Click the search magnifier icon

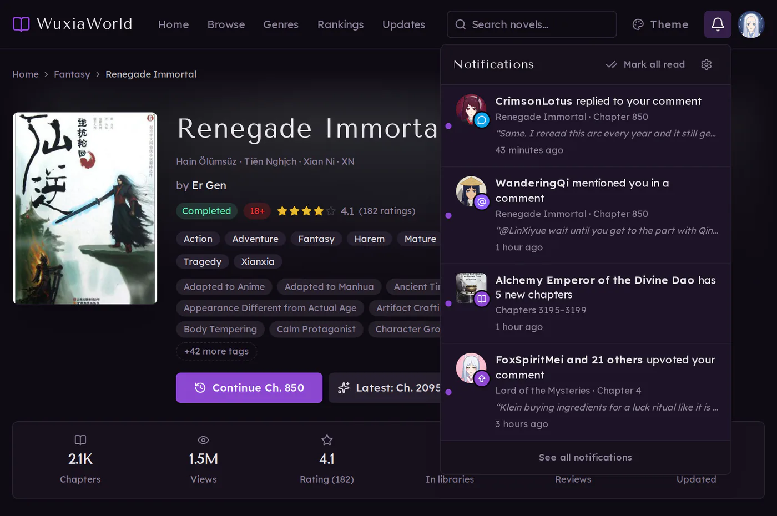461,24
